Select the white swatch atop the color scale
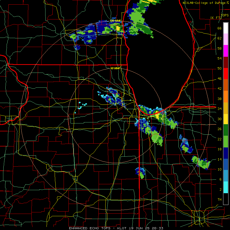Viewport: 230px width, 230px height. coord(226,28)
